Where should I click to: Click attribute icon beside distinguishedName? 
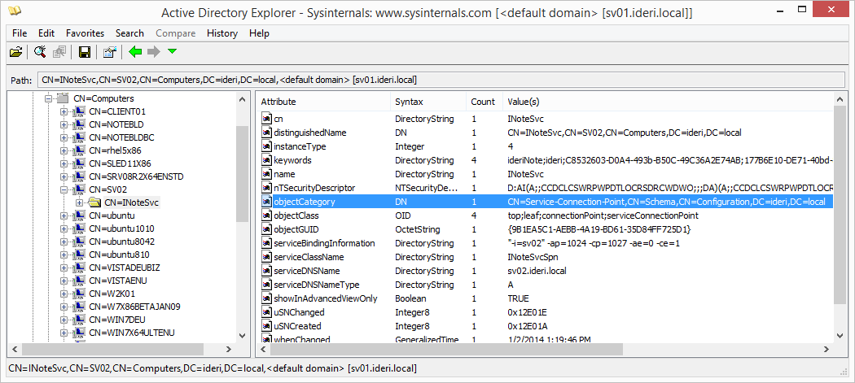[266, 133]
